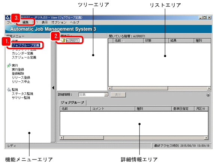Click detail table 種別 column header
Viewport: 214px width, 164px height.
pyautogui.click(x=153, y=109)
